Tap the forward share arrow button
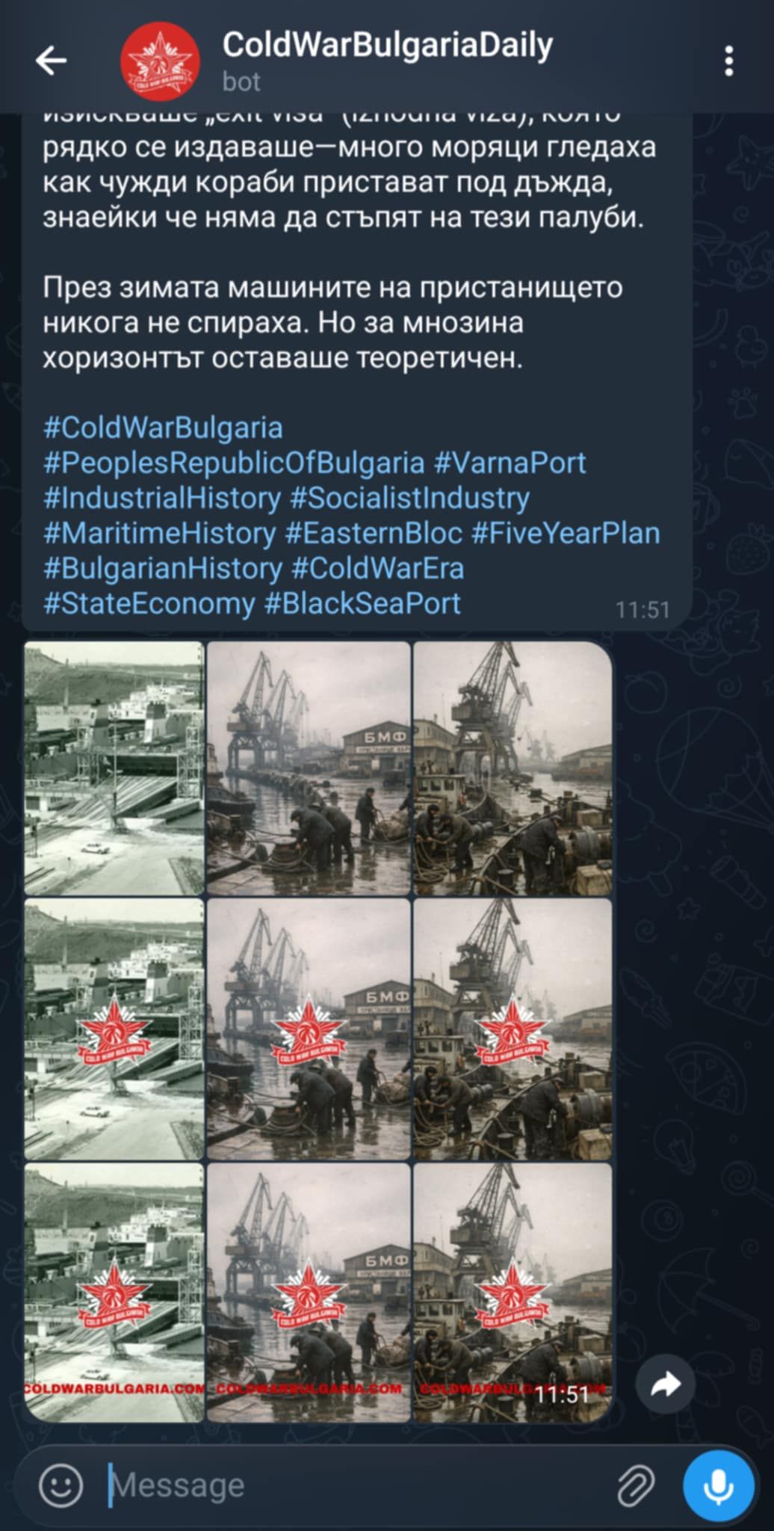Screen dimensions: 774x1531 pyautogui.click(x=666, y=1384)
